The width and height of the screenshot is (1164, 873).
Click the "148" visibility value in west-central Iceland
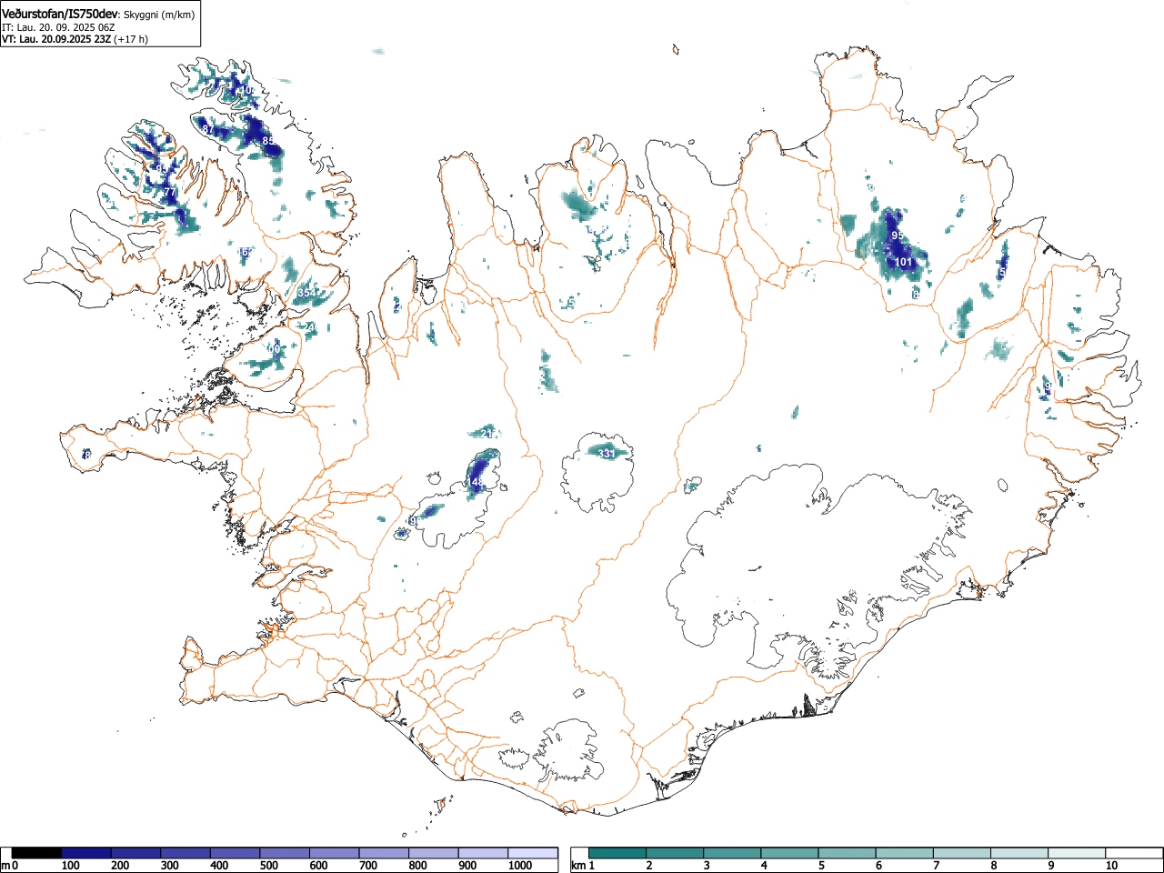476,482
